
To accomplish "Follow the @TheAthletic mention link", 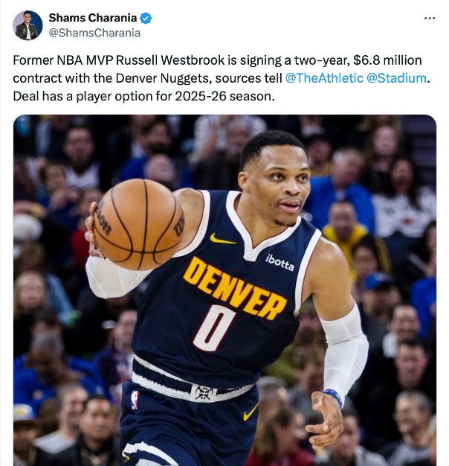I will coord(324,78).
